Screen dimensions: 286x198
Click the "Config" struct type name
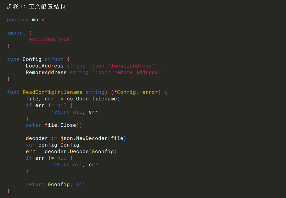click(32, 59)
